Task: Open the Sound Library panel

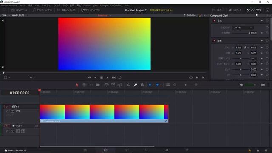Action: (91, 10)
